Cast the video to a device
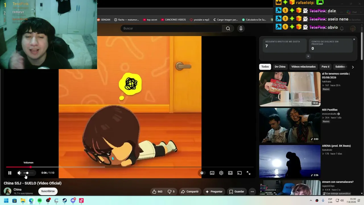Viewport: 364px width, 205px height. pos(239,173)
